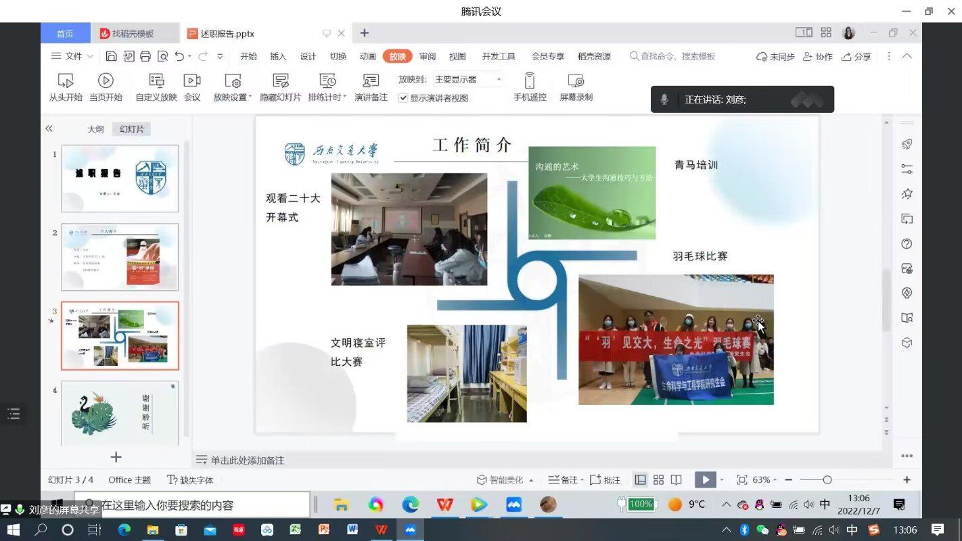The image size is (962, 541).
Task: Hide the current slide (隐藏幻灯片)
Action: (280, 87)
